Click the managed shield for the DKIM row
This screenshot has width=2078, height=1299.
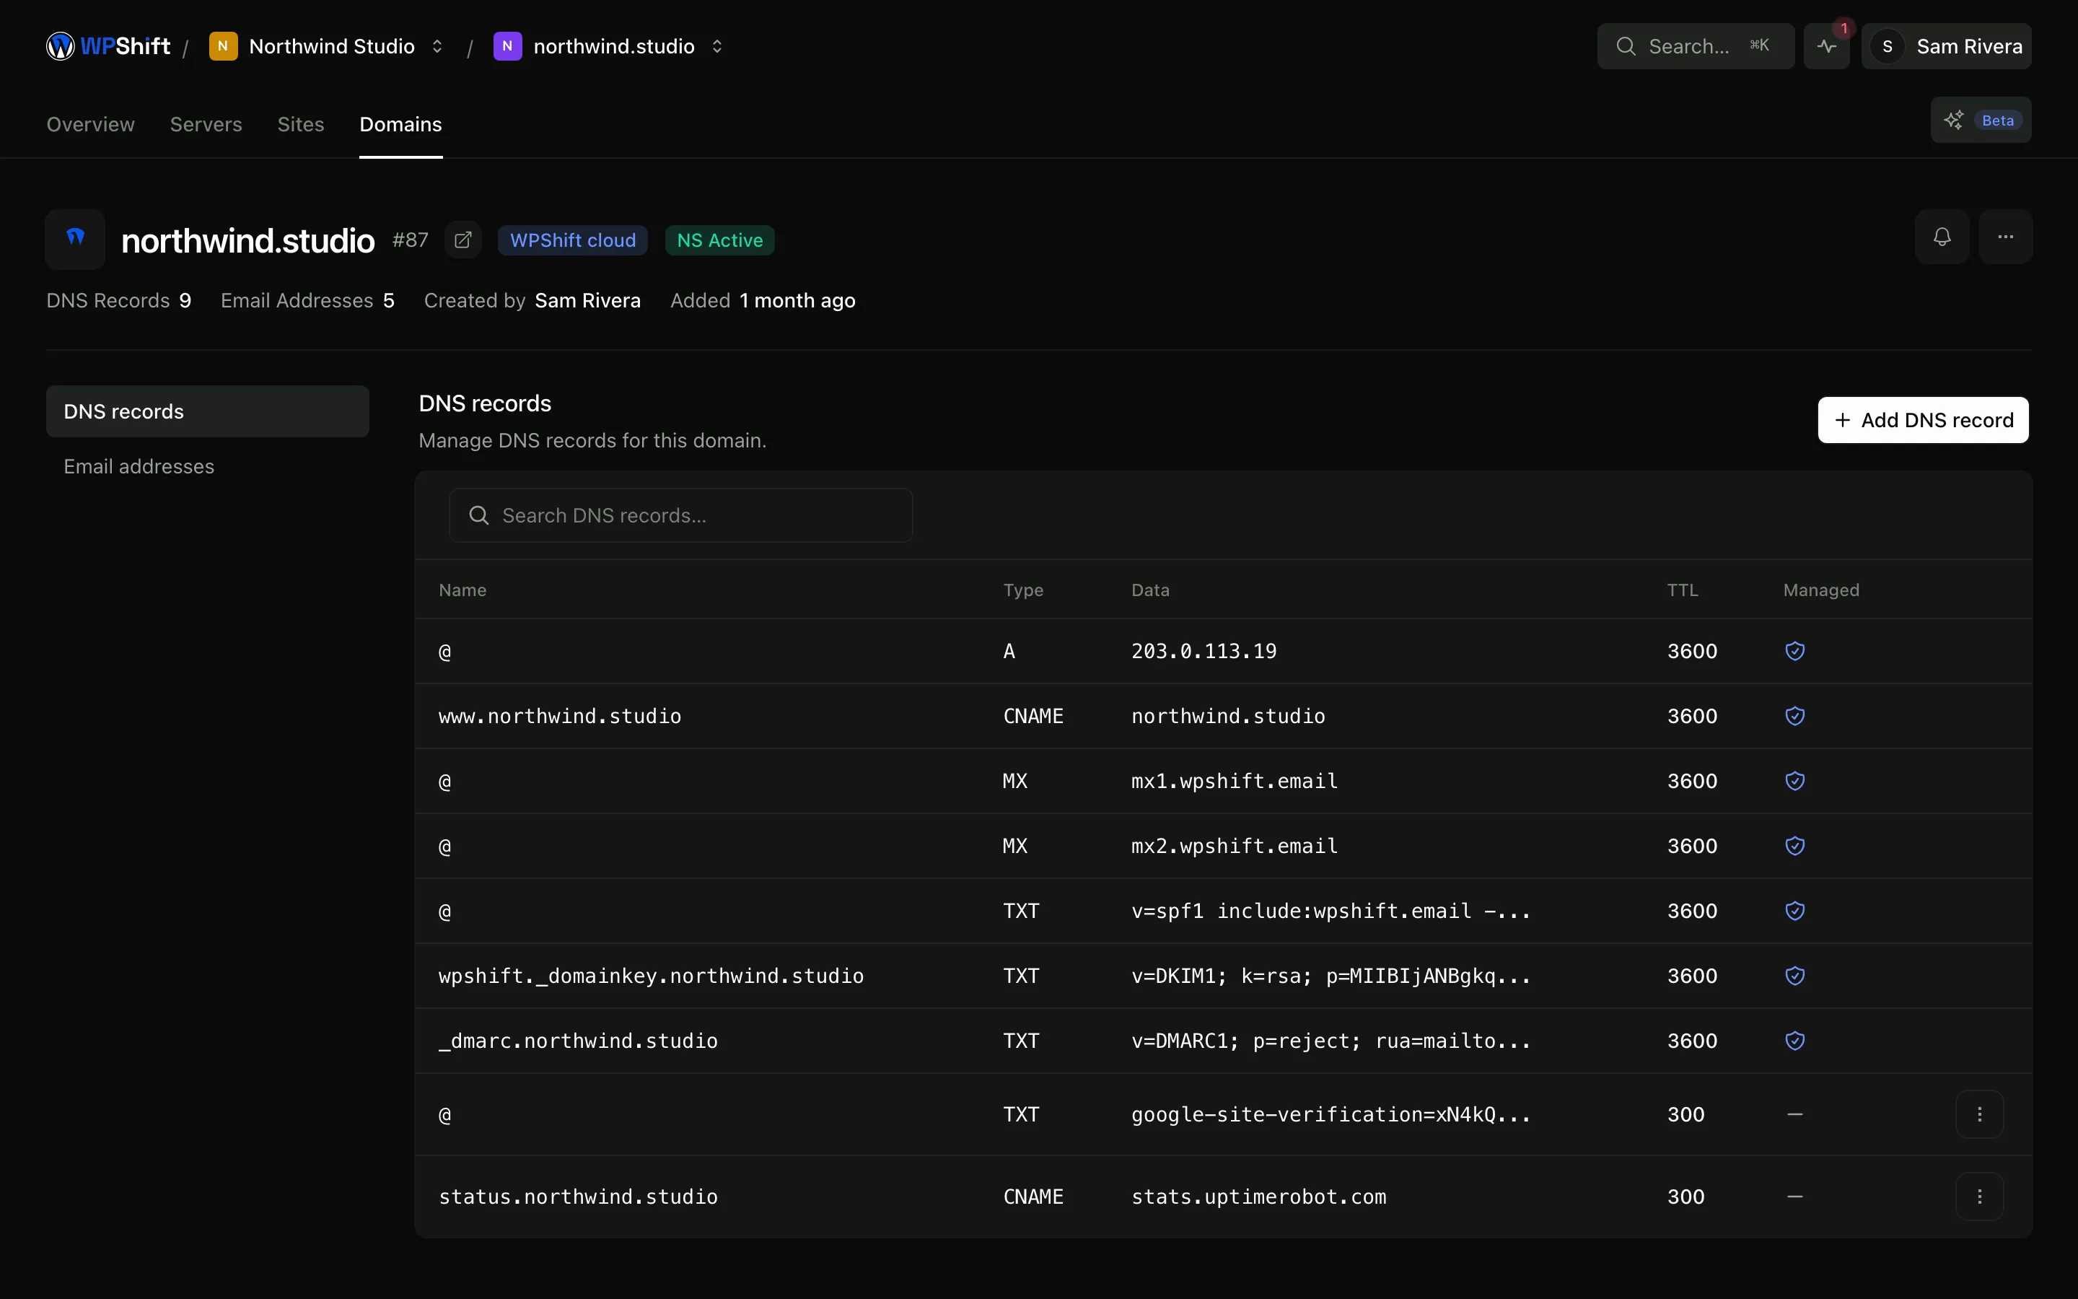(1794, 976)
